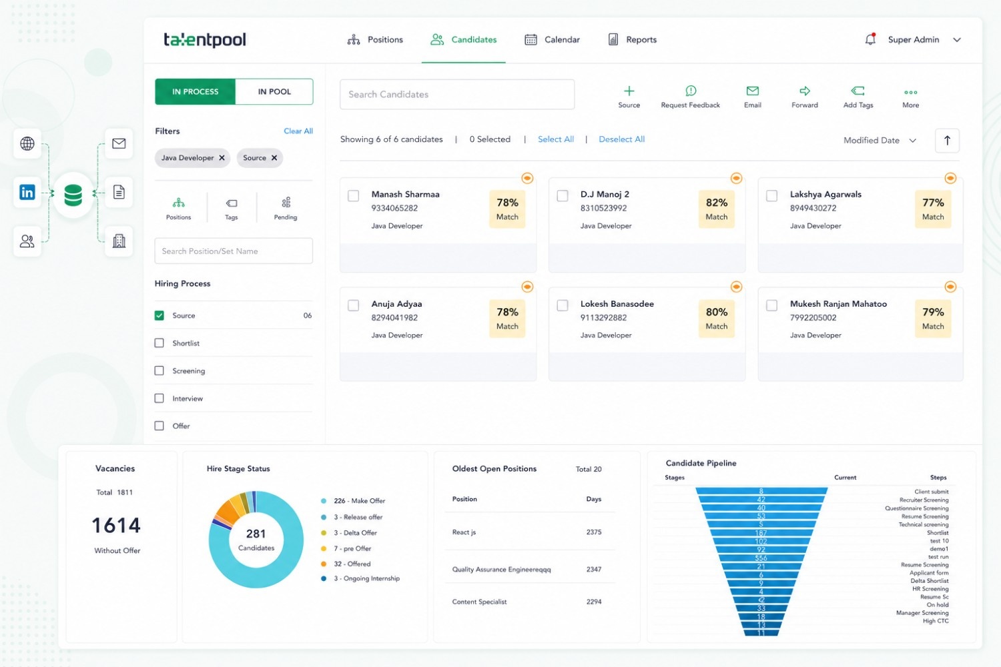
Task: Open the Candidates tab
Action: pos(464,40)
